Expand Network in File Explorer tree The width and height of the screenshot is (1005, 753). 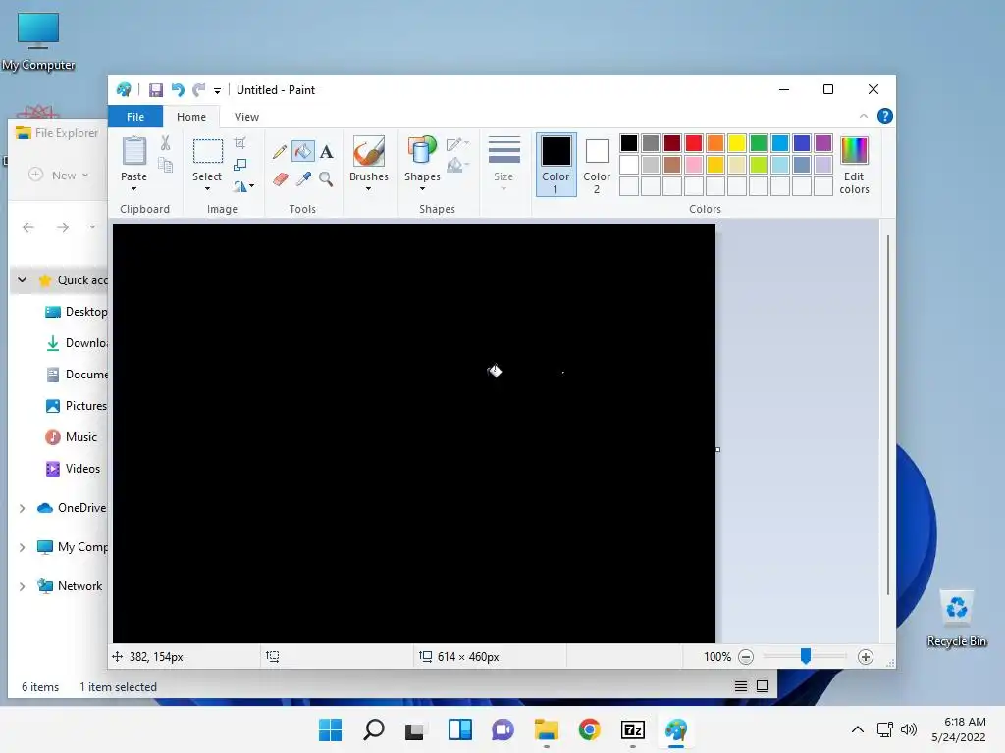pyautogui.click(x=23, y=586)
